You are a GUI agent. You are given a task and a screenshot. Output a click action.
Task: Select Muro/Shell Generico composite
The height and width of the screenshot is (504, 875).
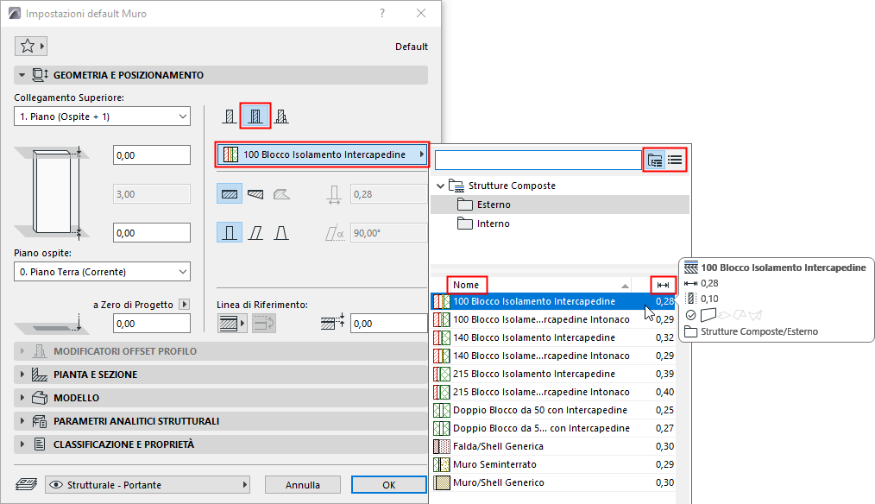coord(554,482)
